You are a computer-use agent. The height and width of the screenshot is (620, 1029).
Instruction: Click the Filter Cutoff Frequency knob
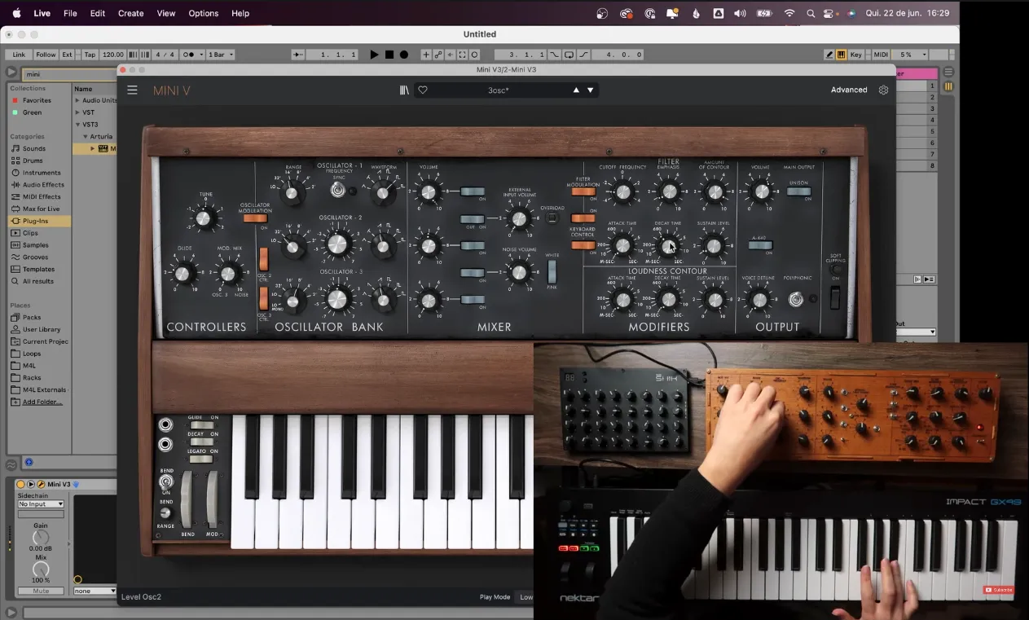coord(622,192)
